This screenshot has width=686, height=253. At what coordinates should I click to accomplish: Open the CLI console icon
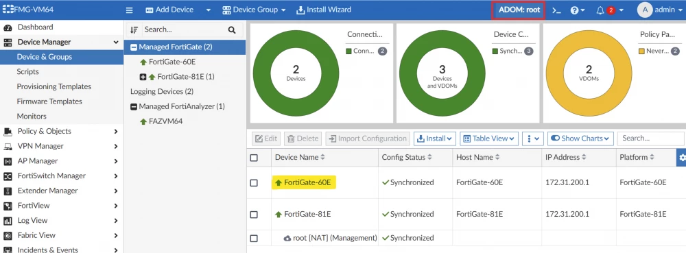556,10
